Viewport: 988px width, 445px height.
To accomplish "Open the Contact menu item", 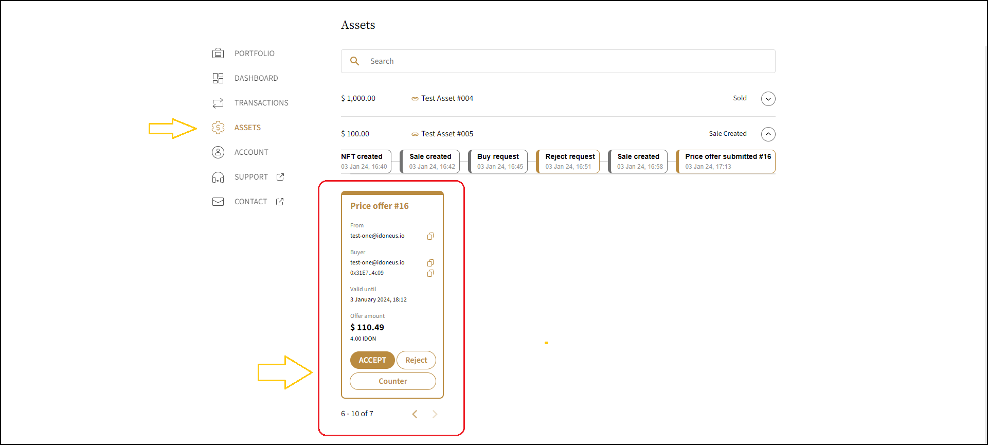I will tap(250, 202).
